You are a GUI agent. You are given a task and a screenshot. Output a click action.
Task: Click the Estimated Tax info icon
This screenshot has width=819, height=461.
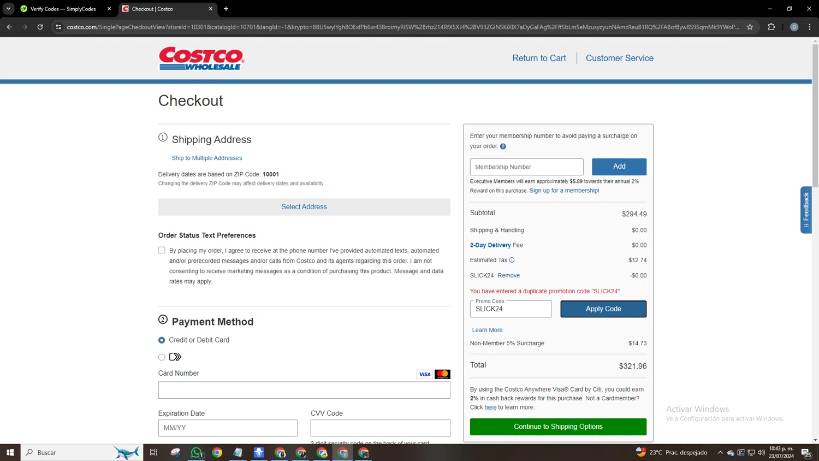click(512, 260)
